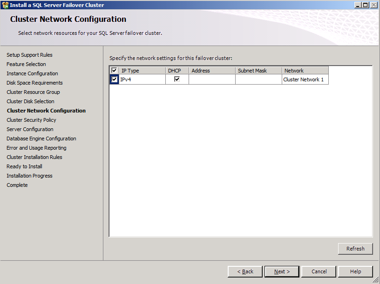Select Complete step in sidebar
This screenshot has width=380, height=284.
coord(17,185)
